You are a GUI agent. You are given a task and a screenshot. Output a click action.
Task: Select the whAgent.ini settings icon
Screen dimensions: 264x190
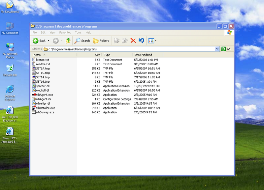tap(34, 99)
